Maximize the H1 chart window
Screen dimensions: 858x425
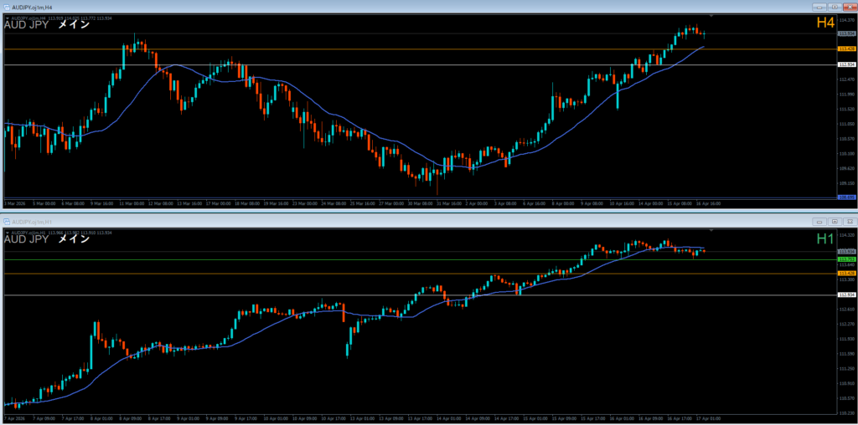[834, 222]
